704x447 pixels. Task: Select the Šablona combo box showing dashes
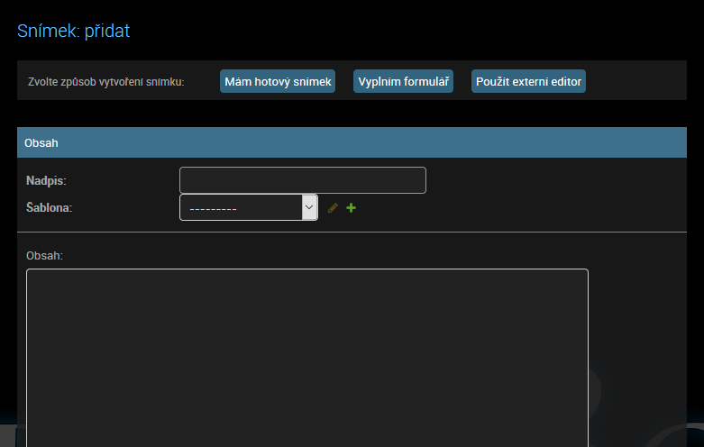[241, 207]
